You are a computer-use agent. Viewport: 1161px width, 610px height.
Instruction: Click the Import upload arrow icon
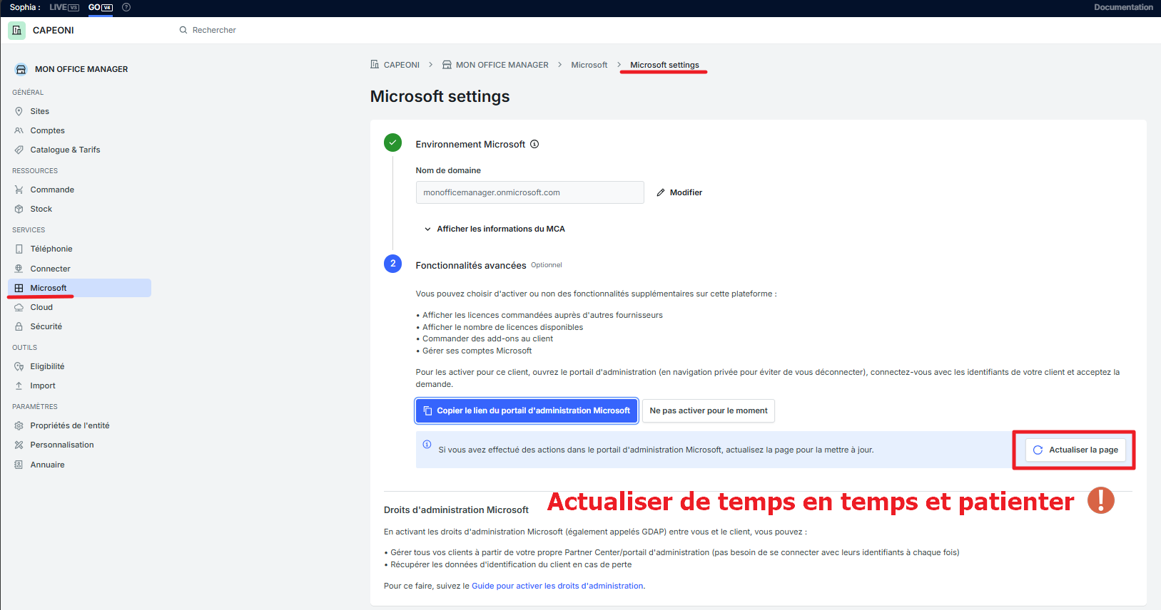point(19,386)
